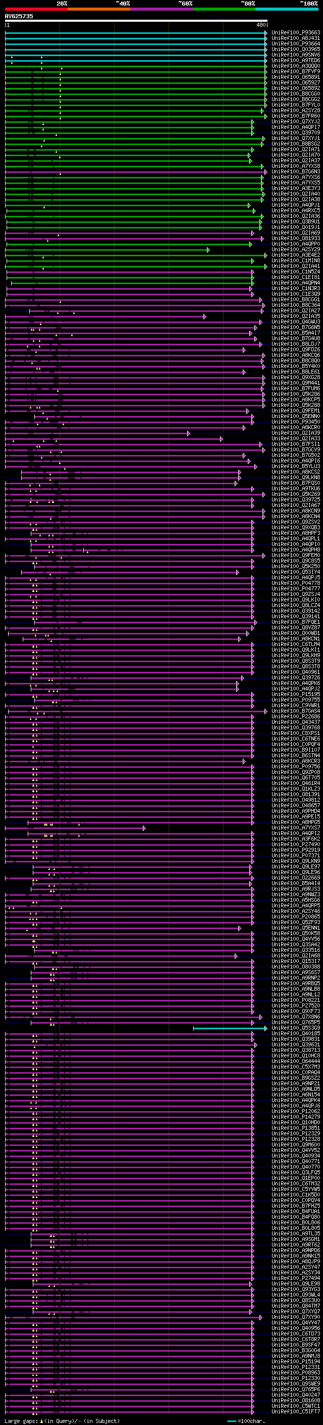Image resolution: width=323 pixels, height=1425 pixels.
Task: Select the UniRef100_P27490 label
Action: click(296, 844)
